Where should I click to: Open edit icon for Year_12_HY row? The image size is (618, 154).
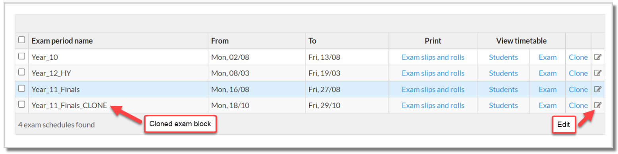click(598, 73)
